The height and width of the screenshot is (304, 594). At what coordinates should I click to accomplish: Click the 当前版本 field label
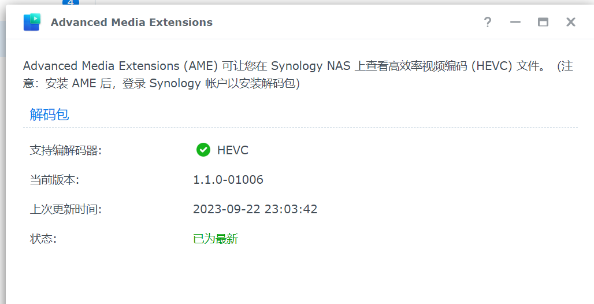[54, 180]
